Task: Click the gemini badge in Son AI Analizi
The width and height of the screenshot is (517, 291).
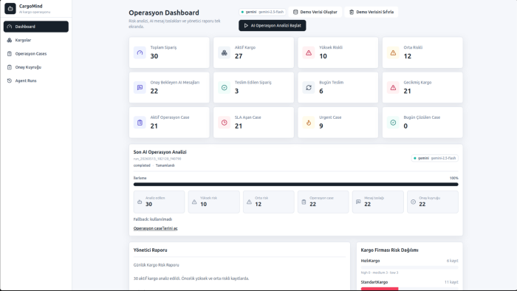Action: point(435,158)
